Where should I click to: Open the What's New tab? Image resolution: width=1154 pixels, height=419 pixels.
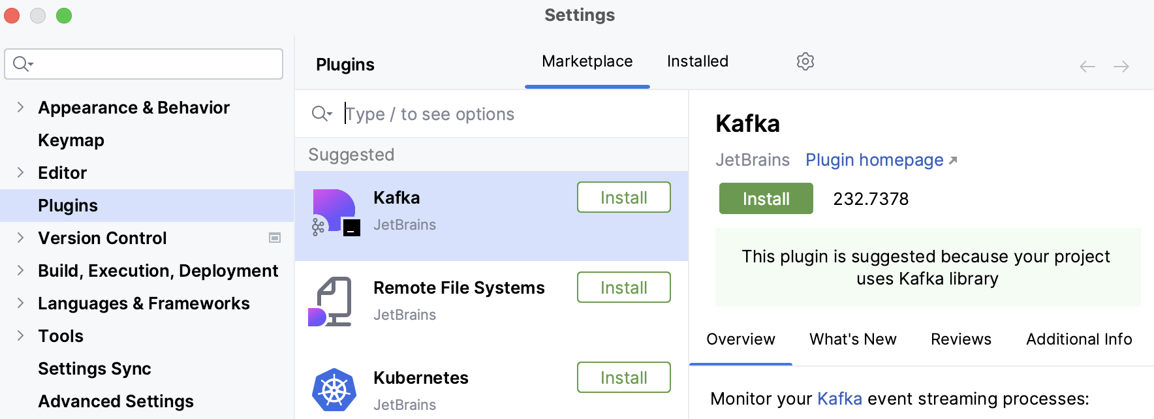pos(852,339)
